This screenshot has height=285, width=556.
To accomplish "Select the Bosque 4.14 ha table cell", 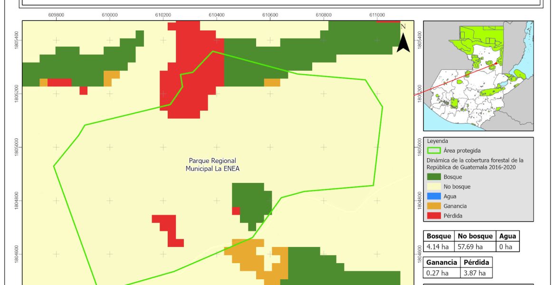I will tap(438, 247).
